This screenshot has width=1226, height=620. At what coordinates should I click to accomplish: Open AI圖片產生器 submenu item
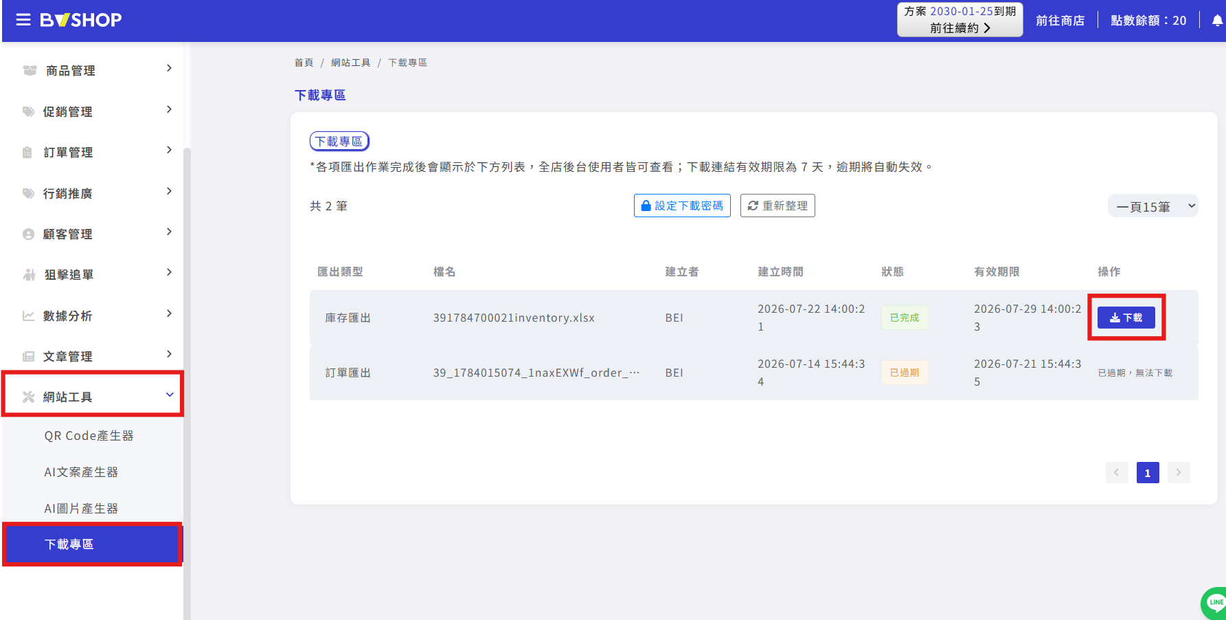pyautogui.click(x=81, y=509)
